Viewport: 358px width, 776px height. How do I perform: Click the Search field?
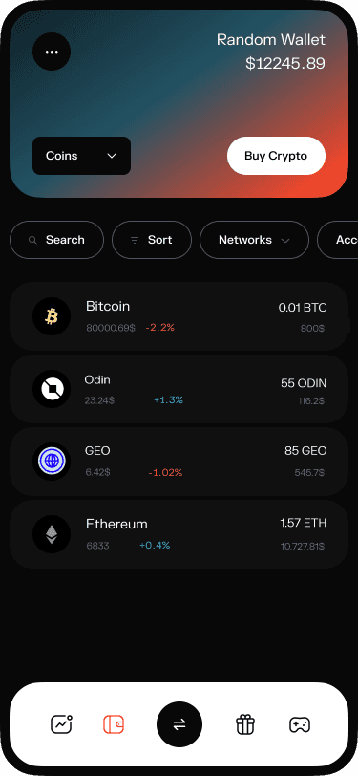pos(57,240)
